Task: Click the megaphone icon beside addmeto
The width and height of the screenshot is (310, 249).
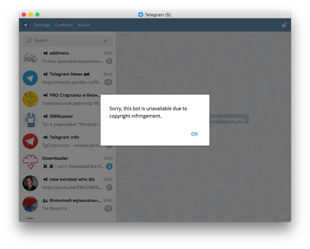Action: (45, 53)
